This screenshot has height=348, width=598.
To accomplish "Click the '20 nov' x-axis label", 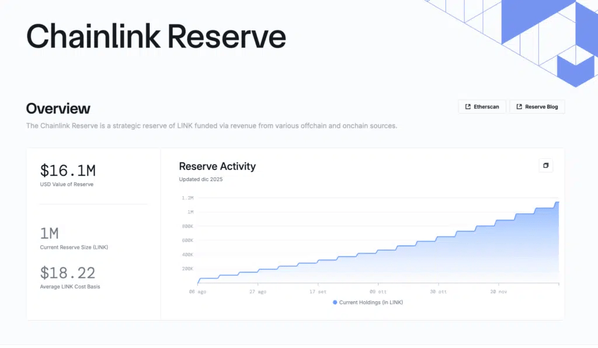I will point(499,291).
